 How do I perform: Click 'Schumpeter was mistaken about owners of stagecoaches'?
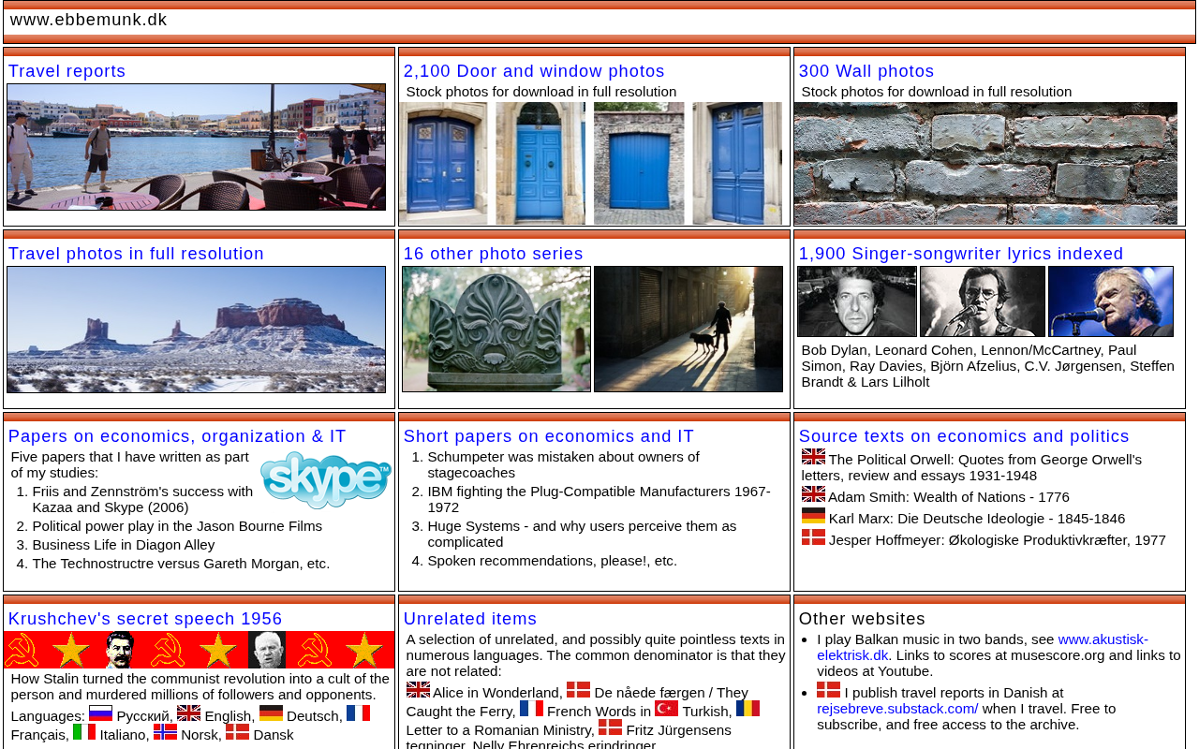(563, 464)
